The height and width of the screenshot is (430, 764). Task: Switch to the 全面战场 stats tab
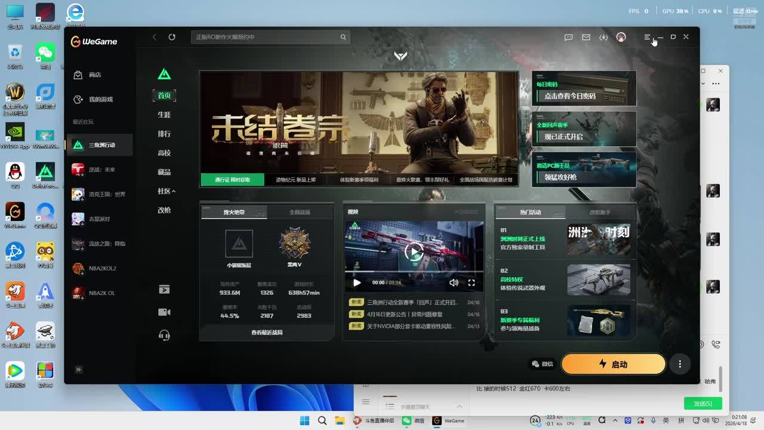(300, 212)
